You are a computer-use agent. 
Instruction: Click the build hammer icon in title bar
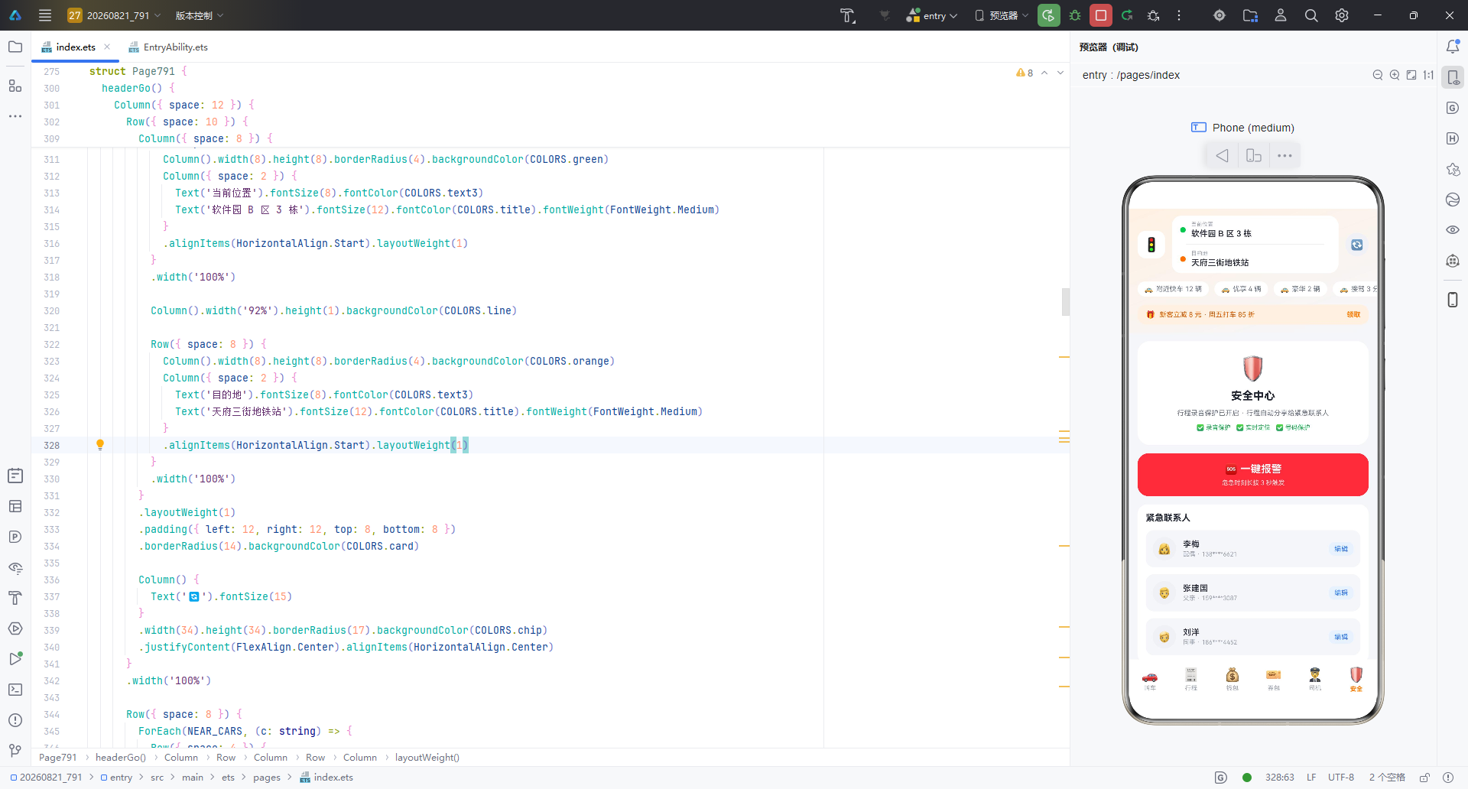click(848, 15)
